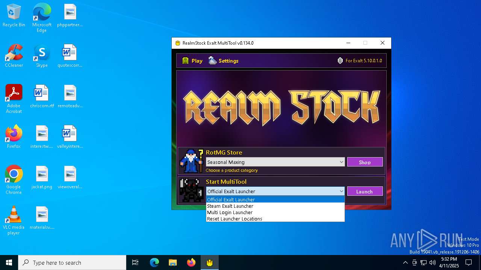This screenshot has width=481, height=270.
Task: Select the Microsoft Edge desktop shortcut
Action: point(42,18)
